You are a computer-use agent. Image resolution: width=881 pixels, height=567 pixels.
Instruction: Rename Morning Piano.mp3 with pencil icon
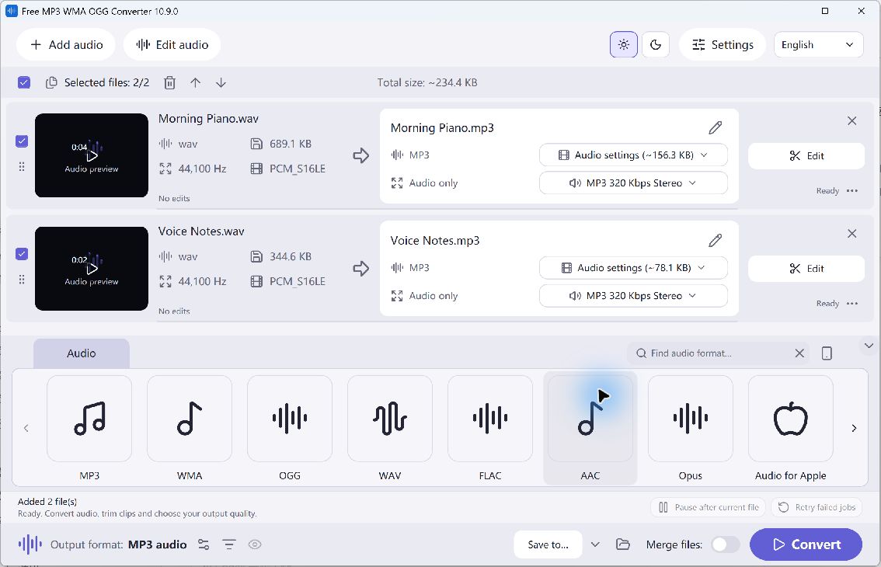point(715,128)
